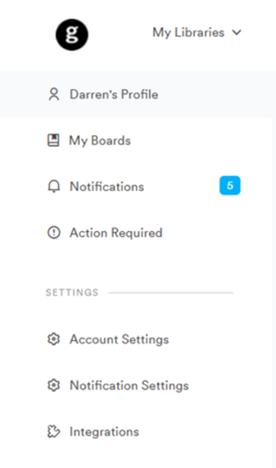
Task: Click the puzzle piece Integrations icon
Action: [54, 431]
